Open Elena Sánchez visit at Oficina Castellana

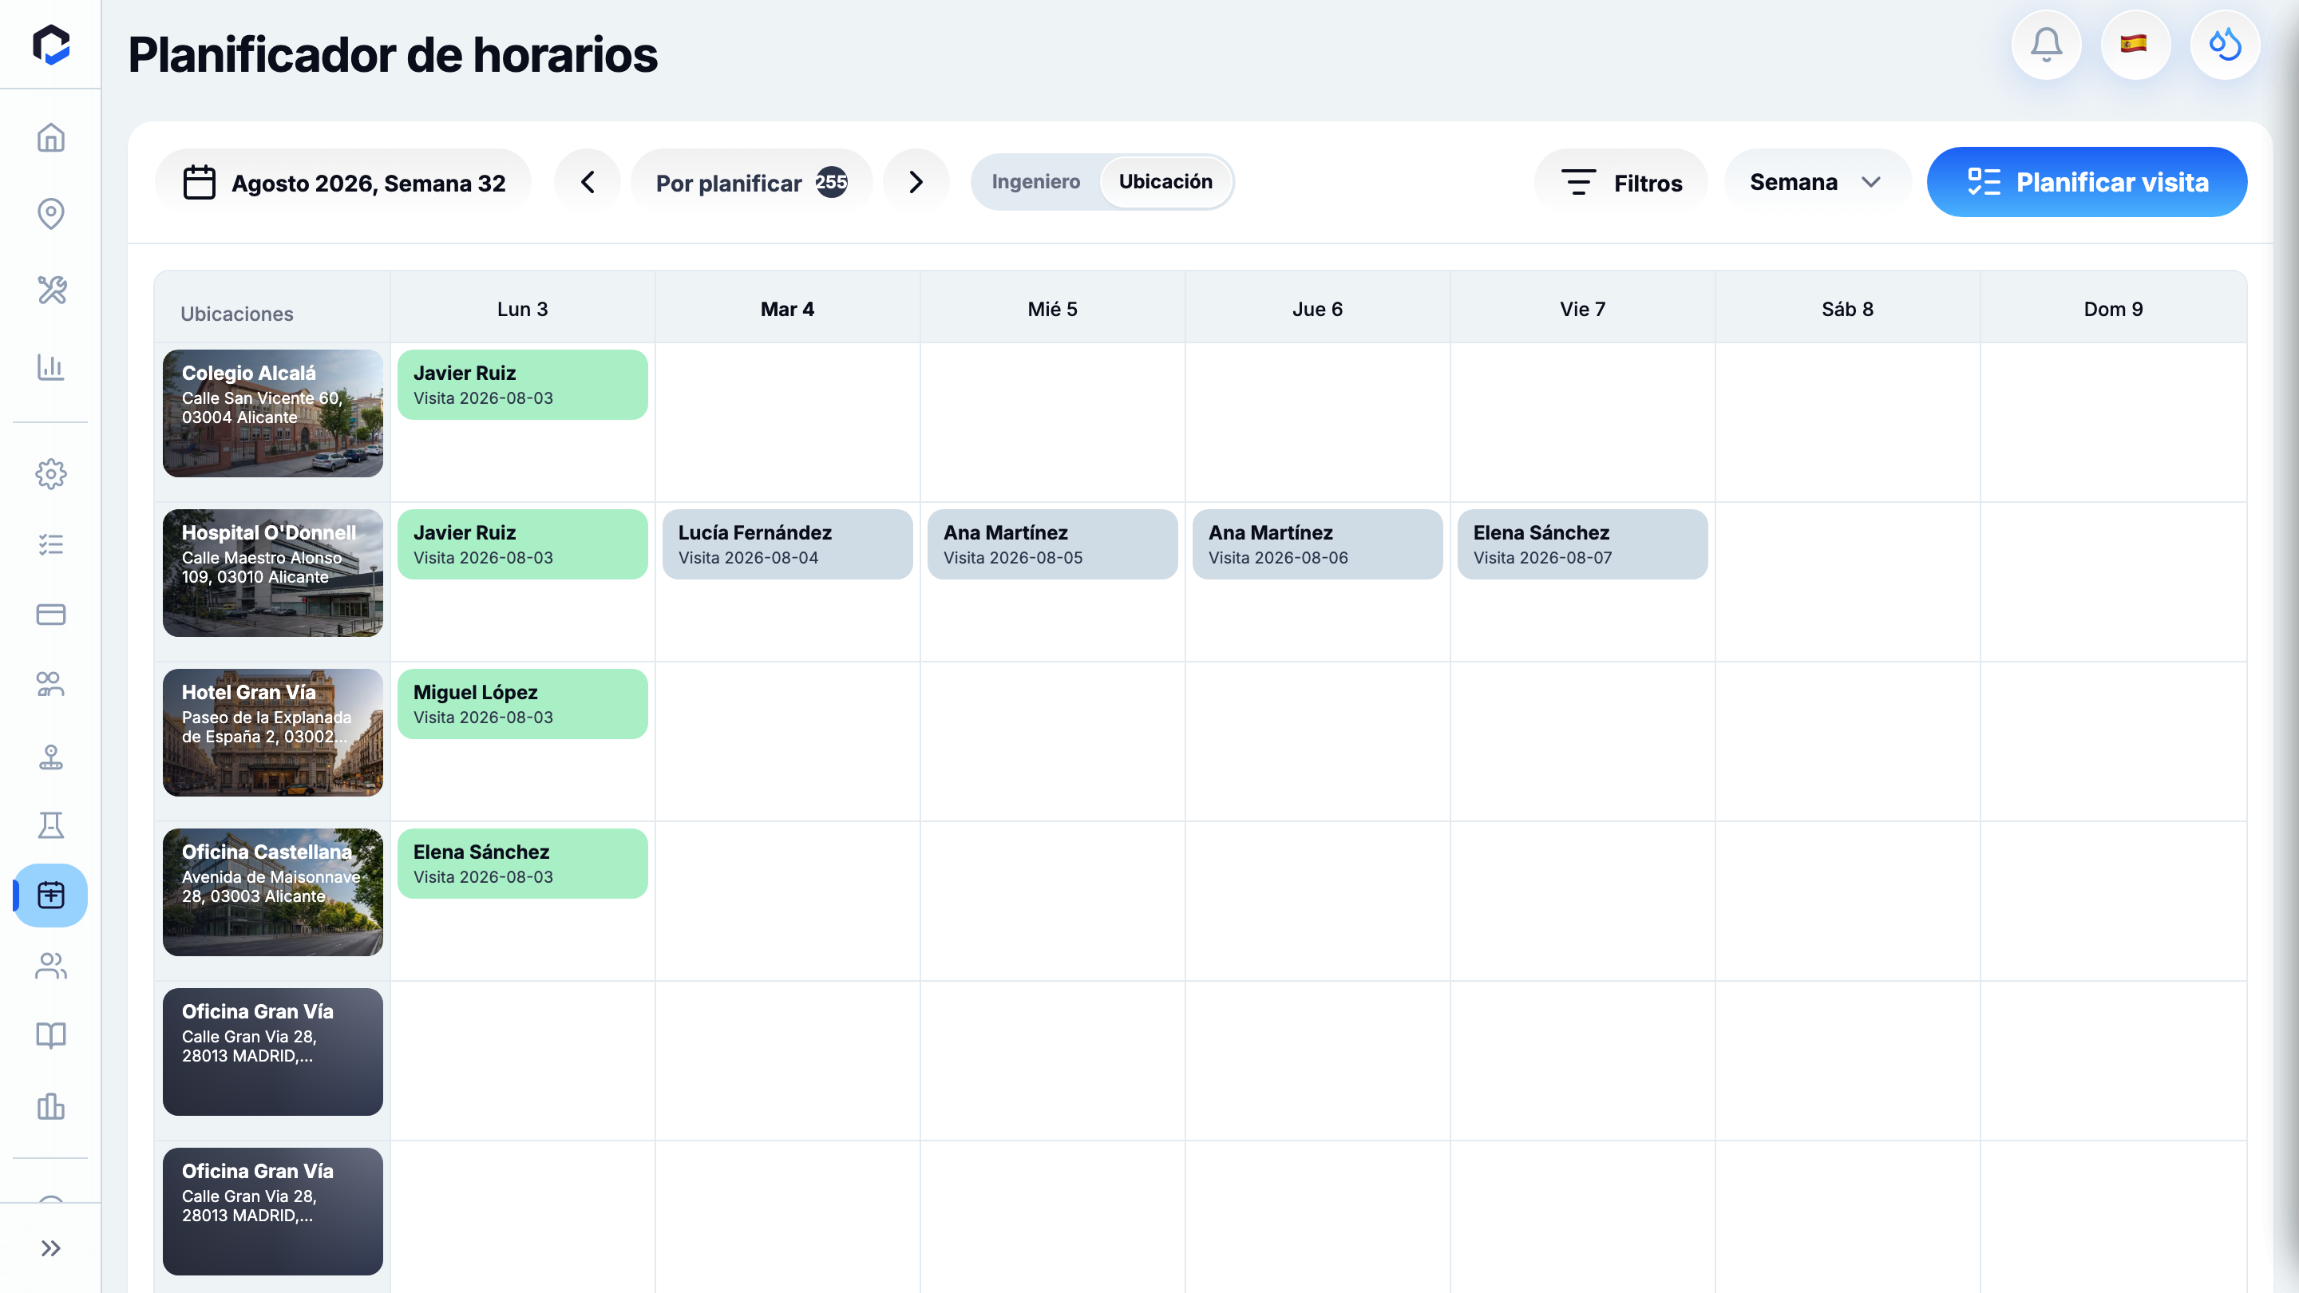(522, 864)
